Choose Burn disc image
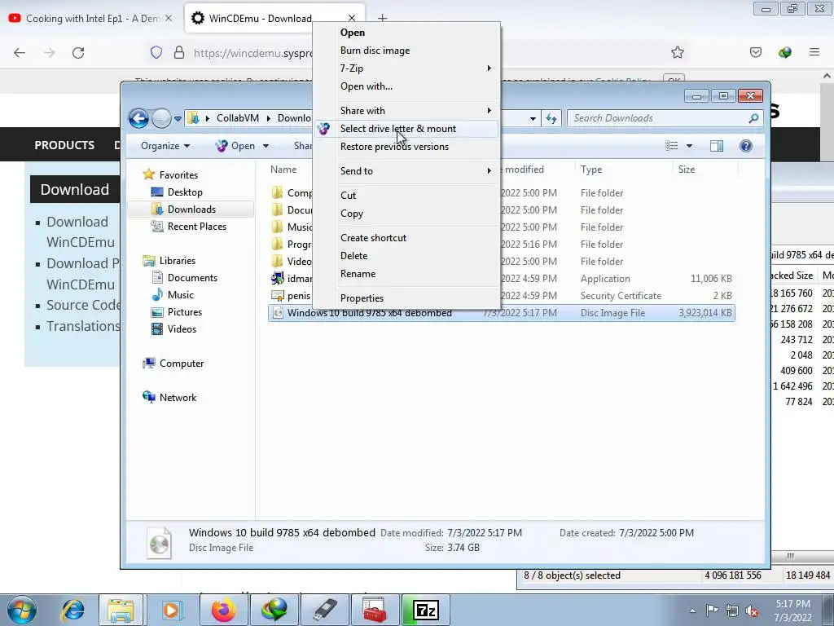The width and height of the screenshot is (834, 626). [406, 51]
